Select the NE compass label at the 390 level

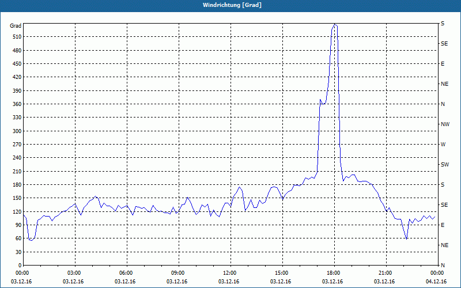click(444, 84)
